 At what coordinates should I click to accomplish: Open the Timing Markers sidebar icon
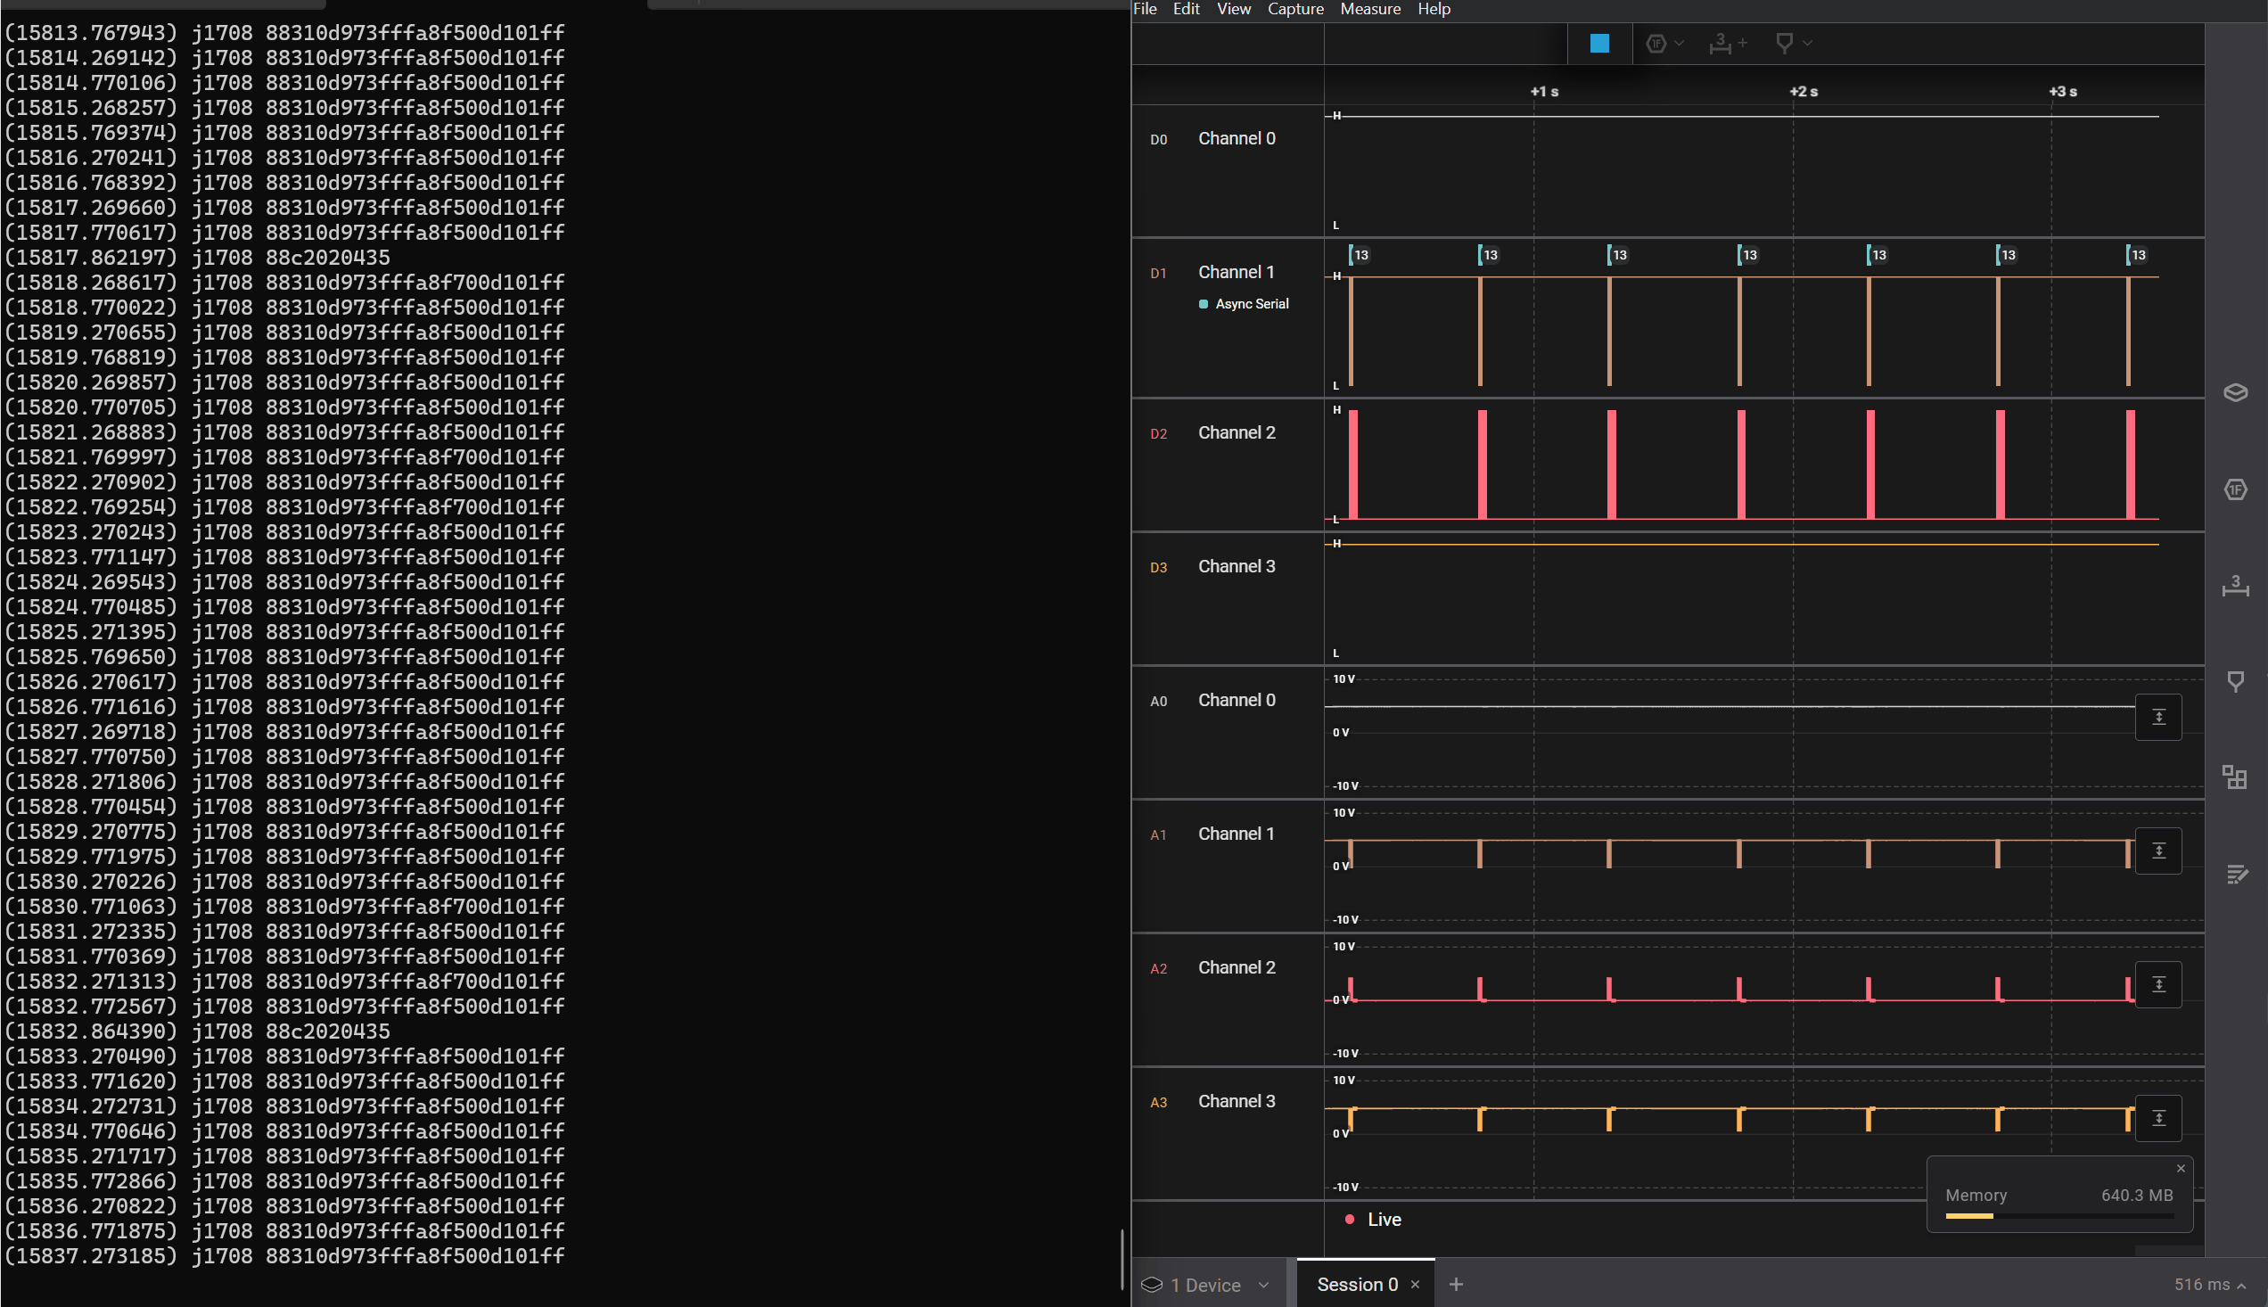2235,682
